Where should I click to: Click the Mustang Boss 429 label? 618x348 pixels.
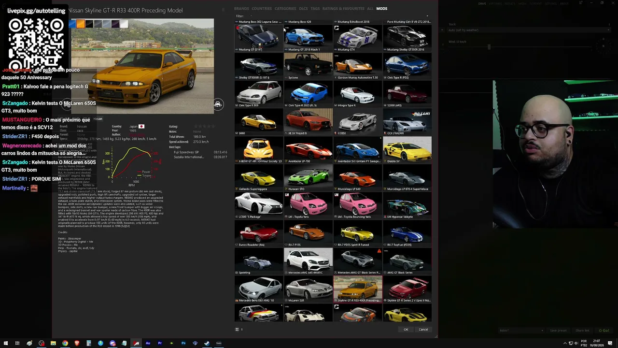coord(299,22)
